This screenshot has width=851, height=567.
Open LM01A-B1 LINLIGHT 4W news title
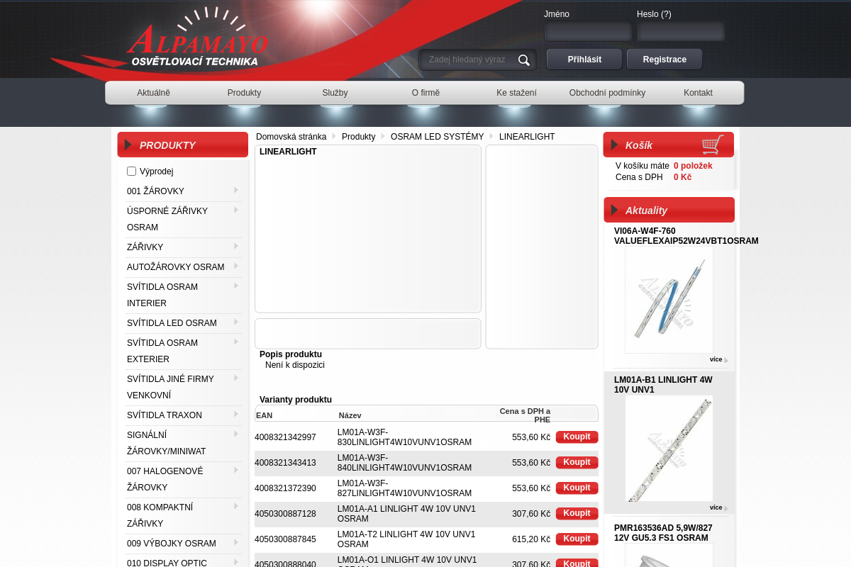[663, 385]
